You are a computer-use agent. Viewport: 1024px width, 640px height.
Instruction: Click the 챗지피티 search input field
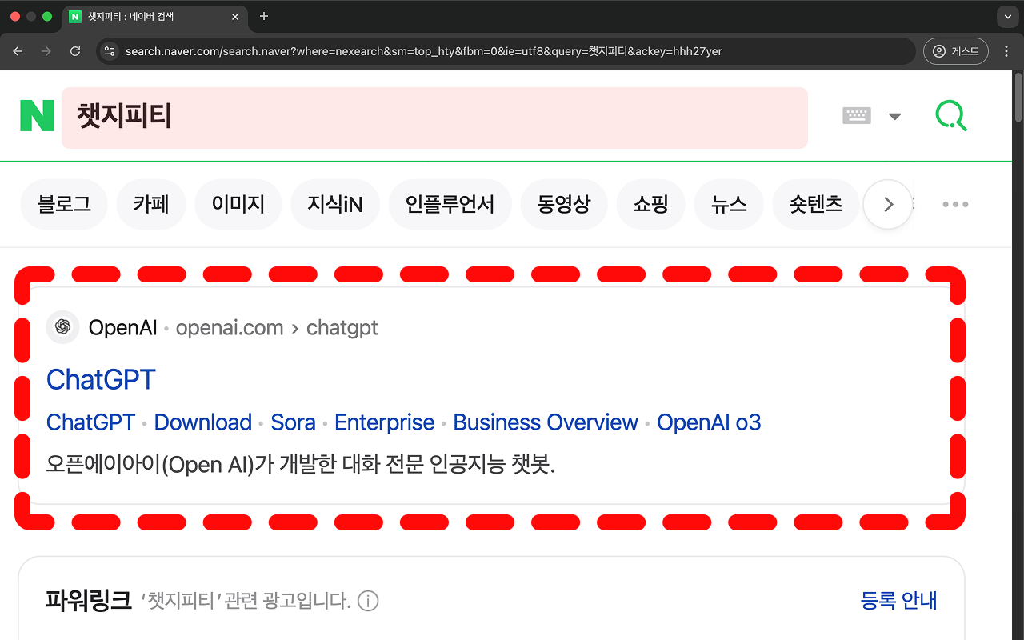pos(434,118)
